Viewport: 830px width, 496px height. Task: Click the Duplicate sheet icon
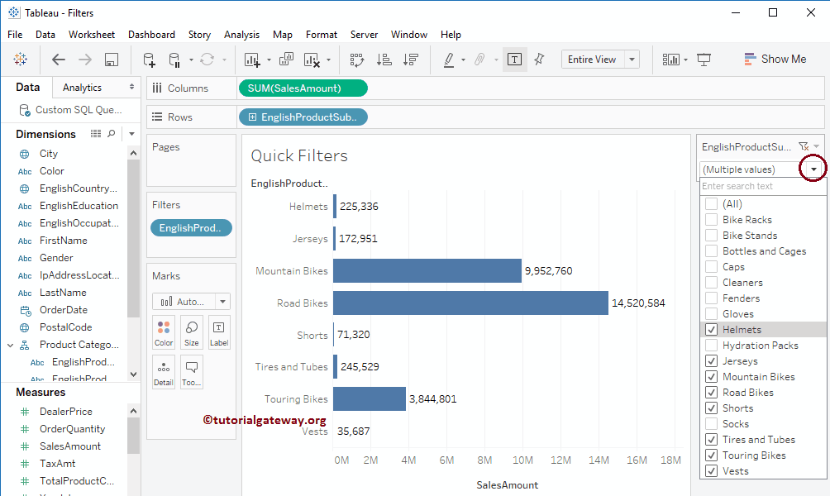tap(286, 60)
